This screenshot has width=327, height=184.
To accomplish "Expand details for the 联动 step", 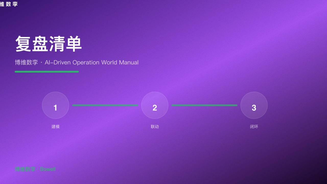I will point(155,126).
